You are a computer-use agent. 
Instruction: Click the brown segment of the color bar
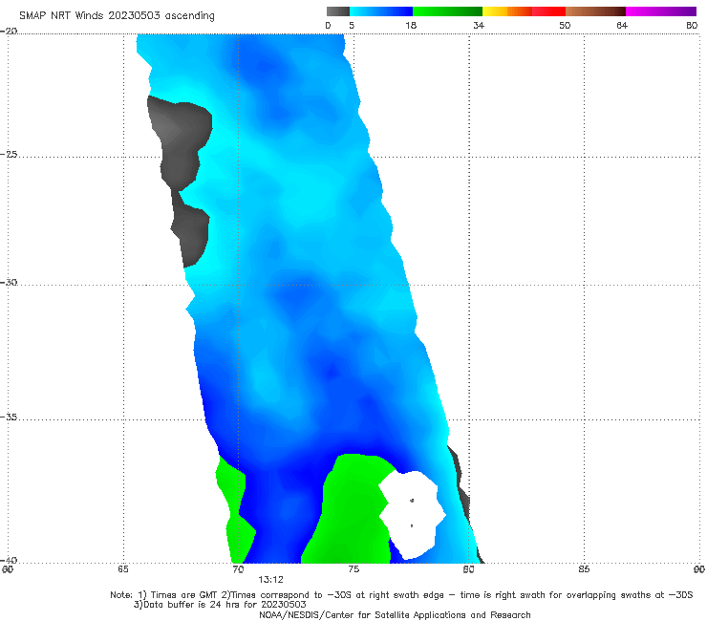[595, 11]
